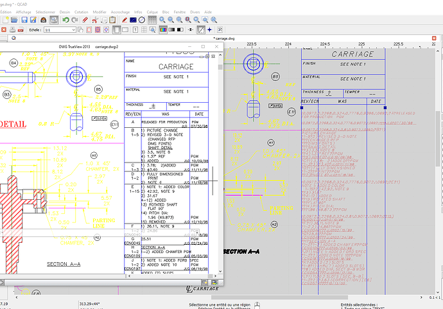Click the blue screen icon
The image size is (443, 309).
click(133, 20)
